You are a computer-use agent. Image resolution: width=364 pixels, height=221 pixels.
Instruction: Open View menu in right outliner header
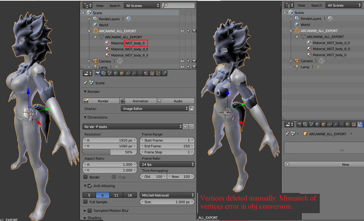(301, 5)
